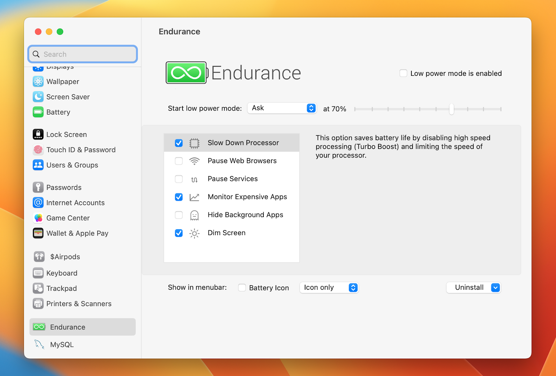The height and width of the screenshot is (376, 556).
Task: Click the Uninstall button label
Action: [469, 287]
